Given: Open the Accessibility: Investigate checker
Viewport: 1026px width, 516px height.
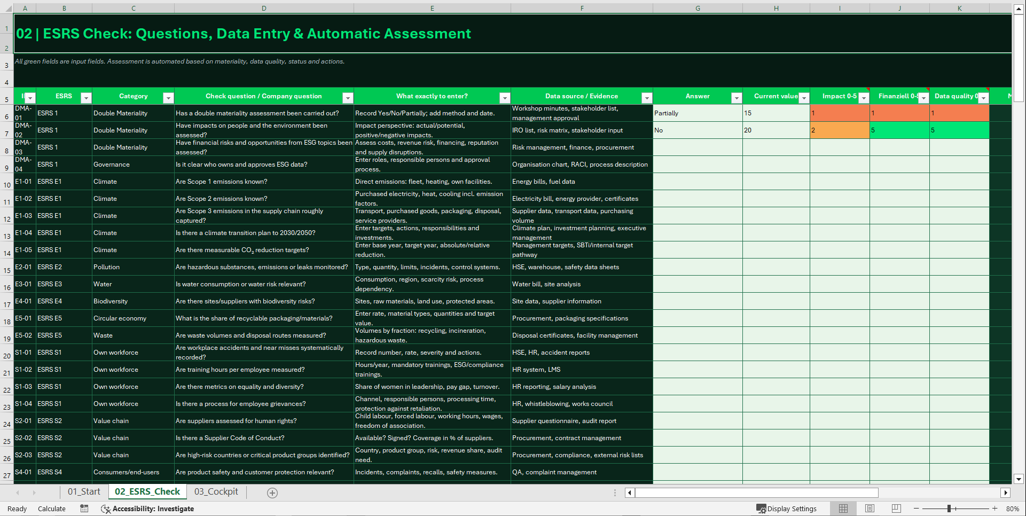Looking at the screenshot, I should coord(147,509).
